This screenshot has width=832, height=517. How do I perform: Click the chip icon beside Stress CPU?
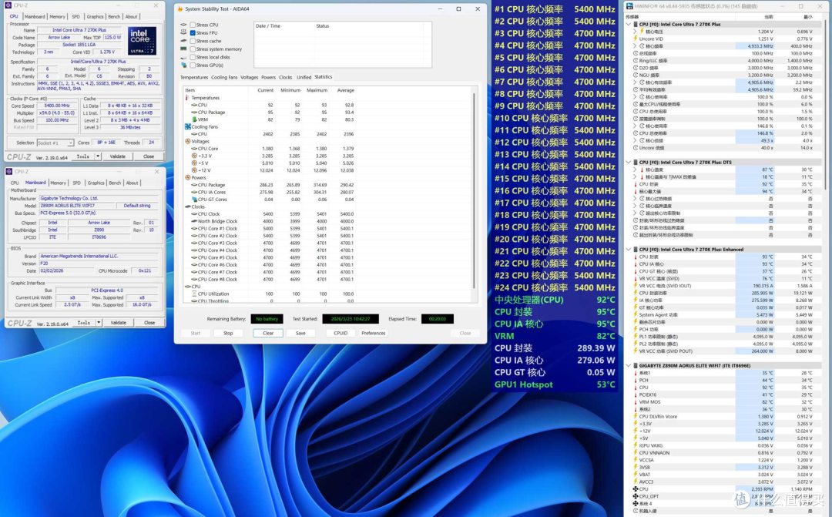(183, 25)
